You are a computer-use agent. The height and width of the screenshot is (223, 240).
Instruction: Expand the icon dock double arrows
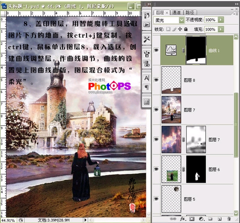pyautogui.click(x=149, y=4)
